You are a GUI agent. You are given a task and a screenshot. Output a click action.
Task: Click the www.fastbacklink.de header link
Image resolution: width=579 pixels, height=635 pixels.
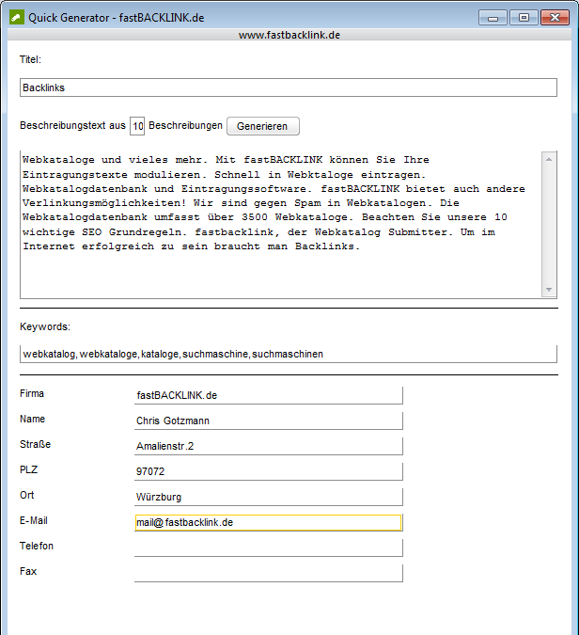[x=289, y=35]
